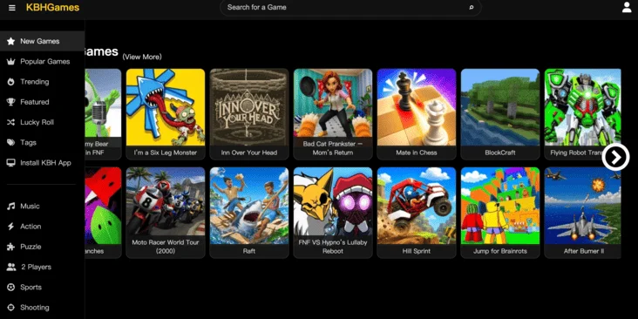Image resolution: width=638 pixels, height=319 pixels.
Task: Click the After Burner II title
Action: [x=584, y=252]
